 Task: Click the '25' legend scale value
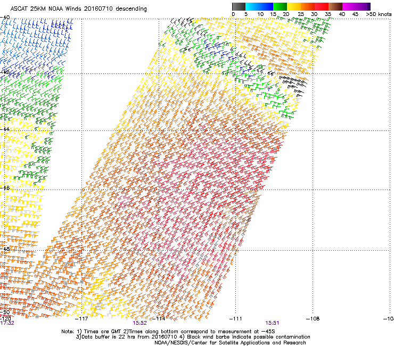click(301, 14)
